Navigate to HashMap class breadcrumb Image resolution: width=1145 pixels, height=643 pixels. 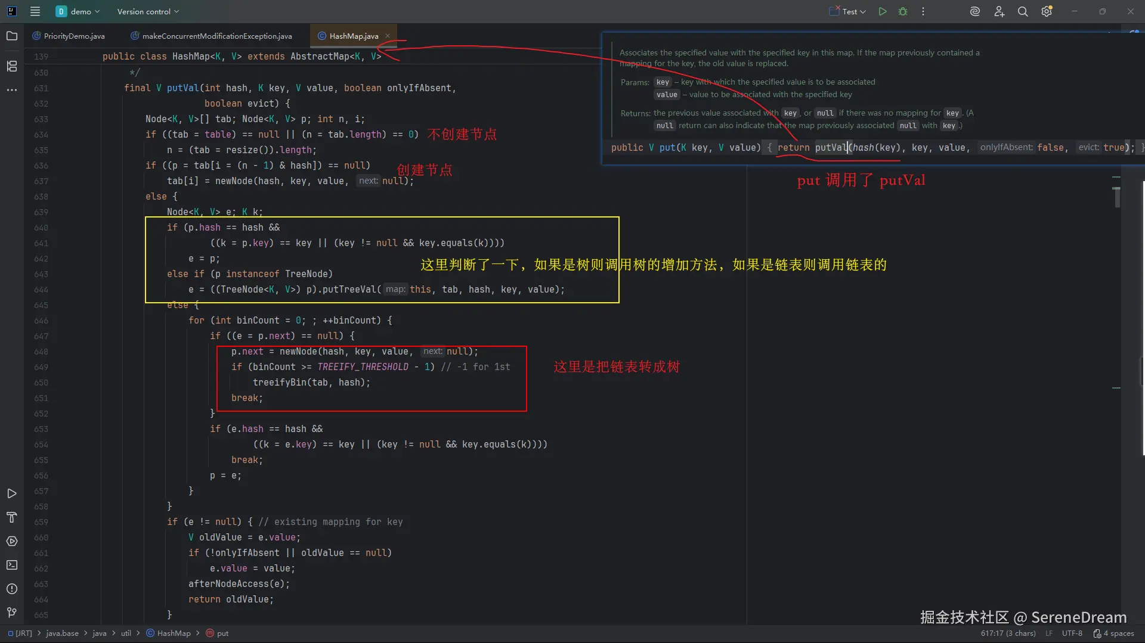[x=169, y=633]
